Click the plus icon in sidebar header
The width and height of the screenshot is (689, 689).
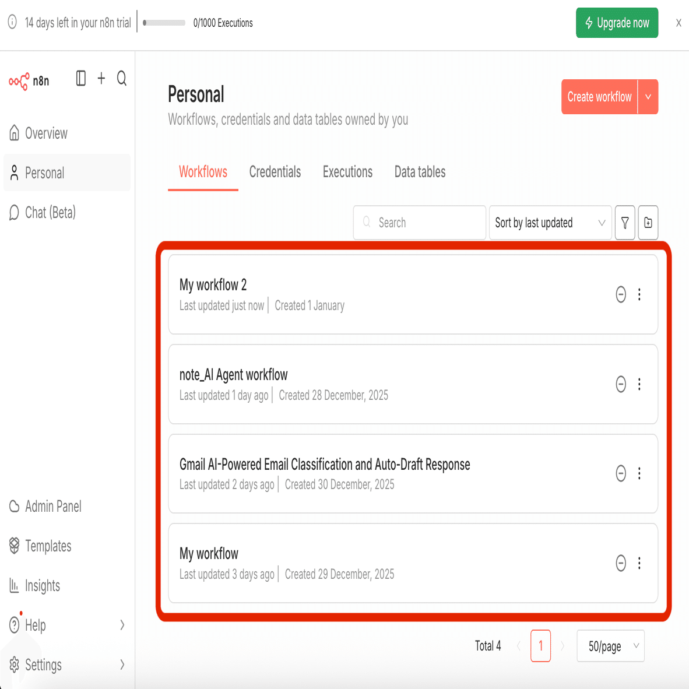(101, 78)
